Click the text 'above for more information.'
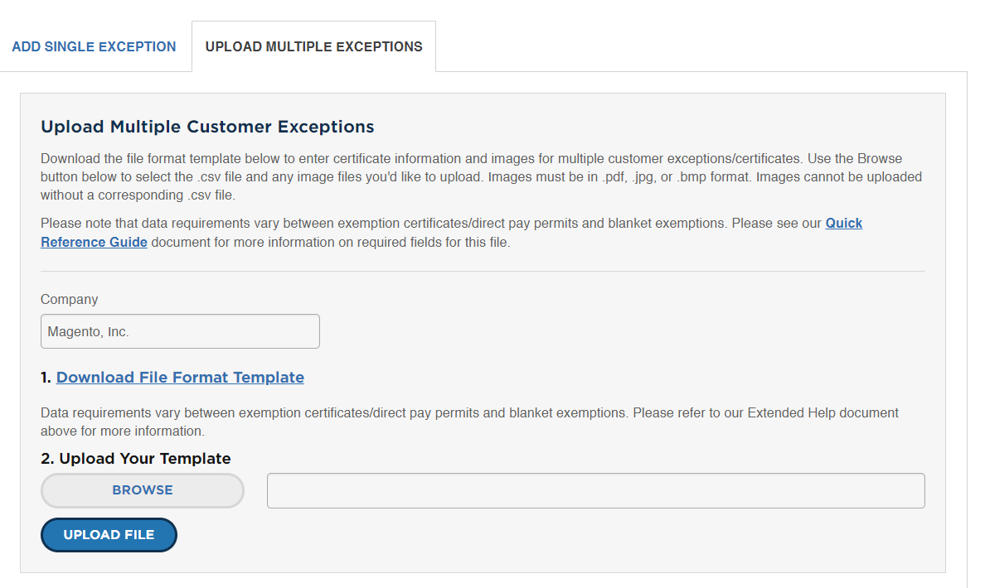Screen dimensions: 985x588 pos(123,431)
